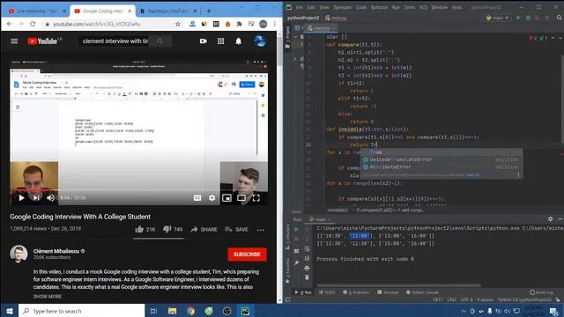Go back in Chrome browser
Screen dimensions: 564x317
click(x=10, y=24)
